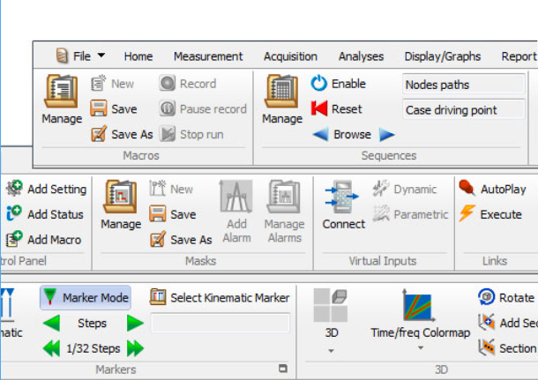Browse to previous sequence with left arrow

click(320, 134)
